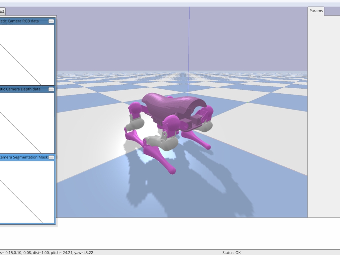Click inside the RGB data preview area

pos(27,55)
